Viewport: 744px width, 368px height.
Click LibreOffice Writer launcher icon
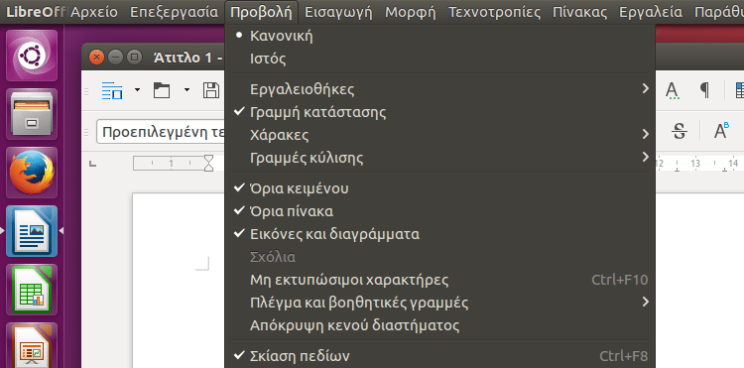pos(32,231)
